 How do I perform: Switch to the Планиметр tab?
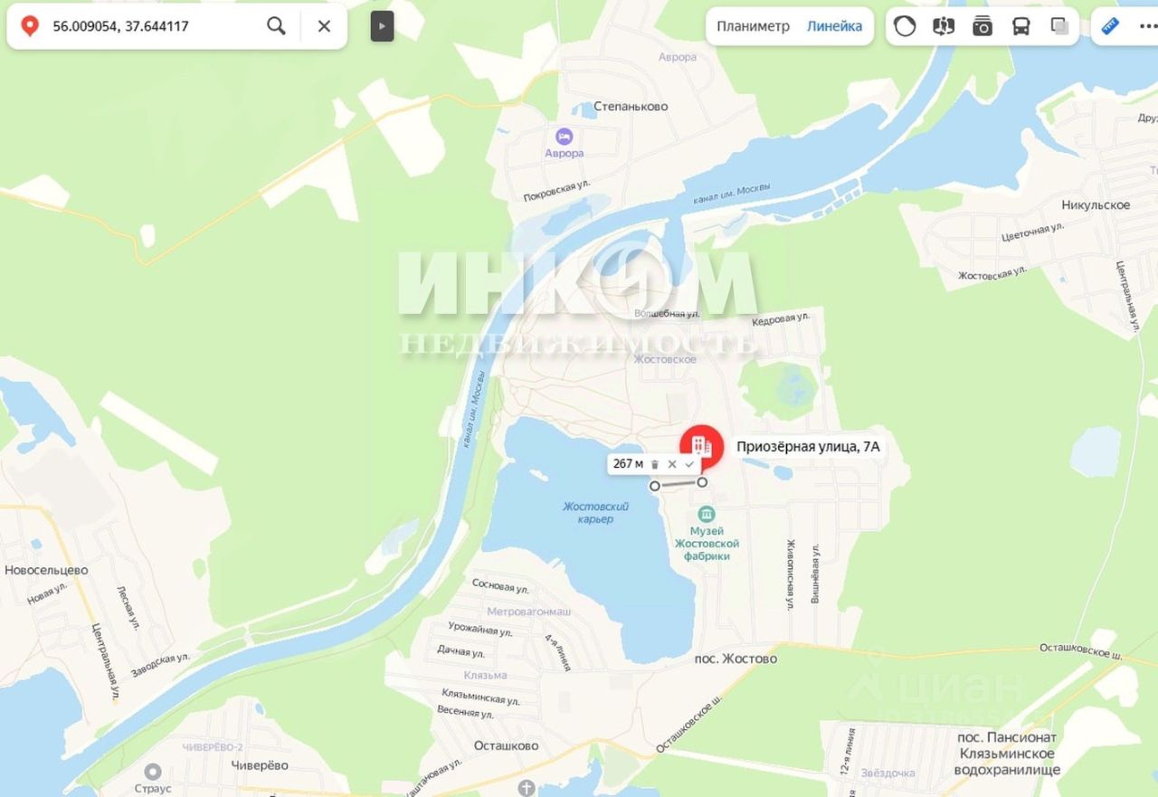[753, 26]
